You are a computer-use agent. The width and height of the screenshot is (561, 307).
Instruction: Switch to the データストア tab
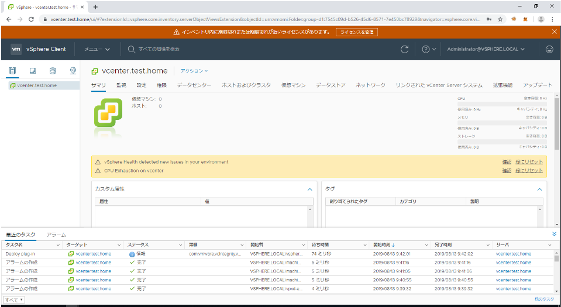[331, 85]
